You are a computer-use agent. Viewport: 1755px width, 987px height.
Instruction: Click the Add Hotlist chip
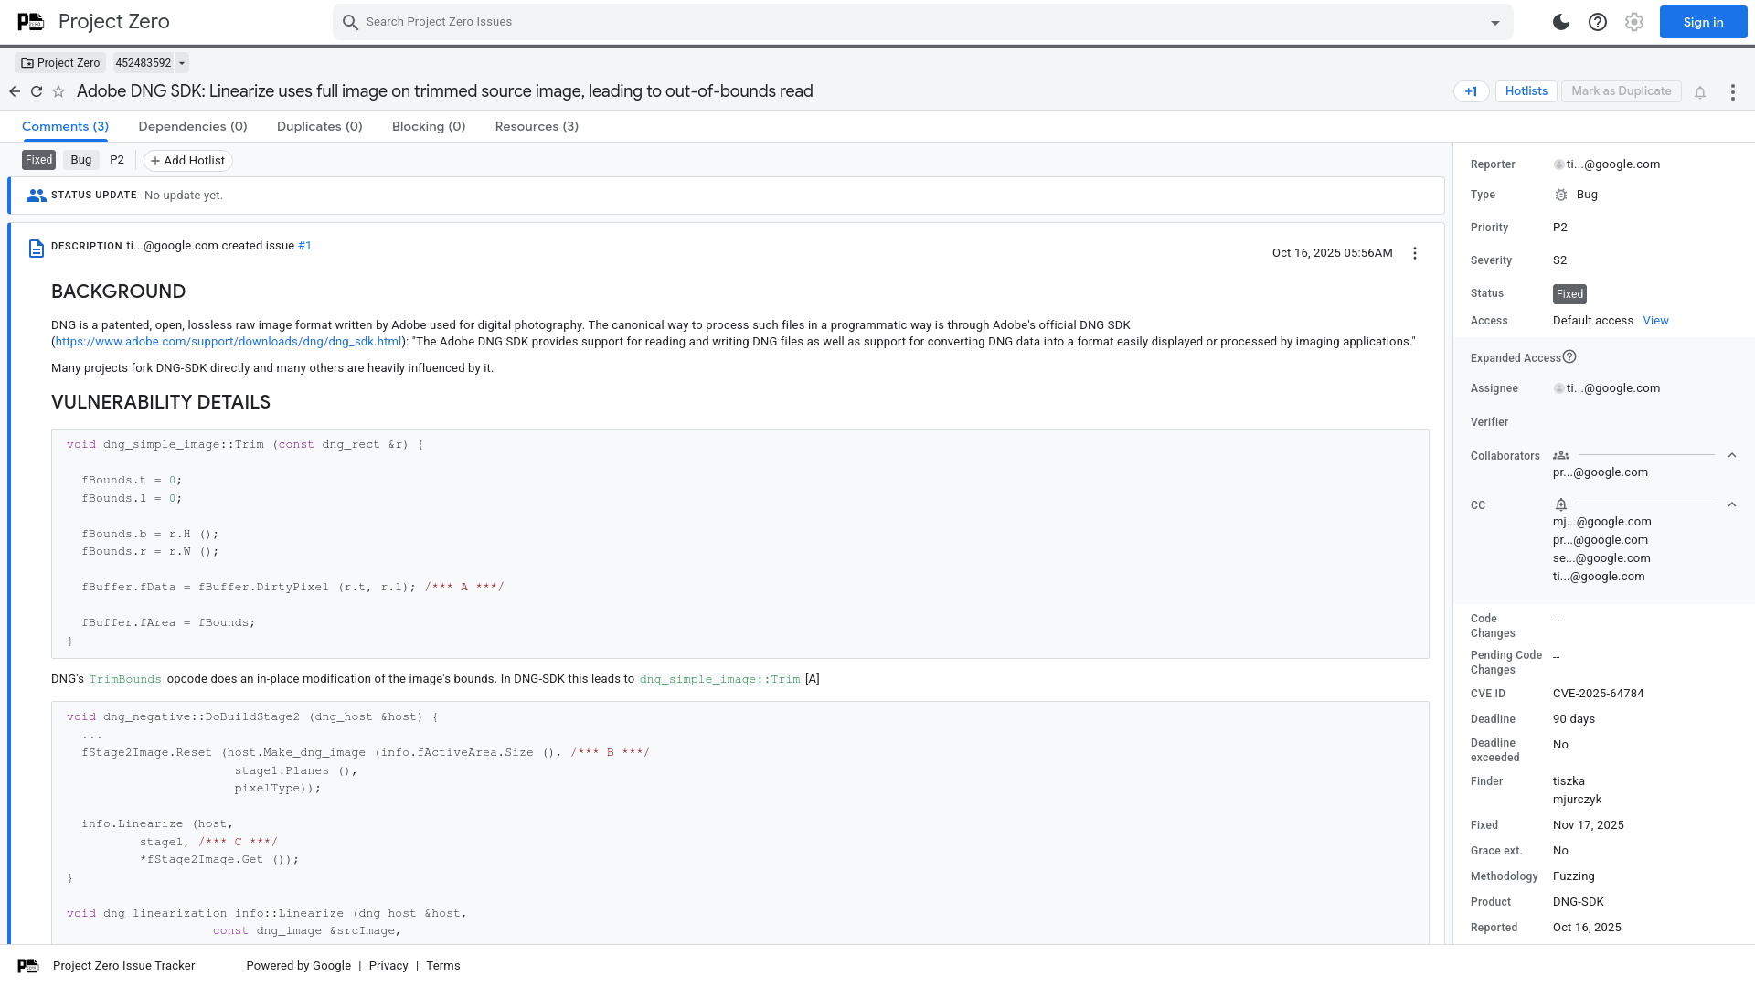coord(187,160)
